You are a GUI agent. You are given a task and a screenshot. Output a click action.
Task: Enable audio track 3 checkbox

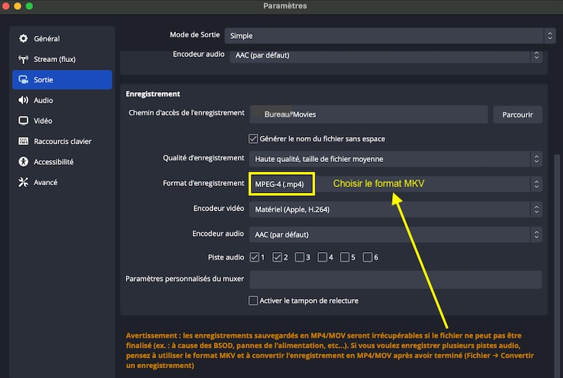(x=300, y=257)
